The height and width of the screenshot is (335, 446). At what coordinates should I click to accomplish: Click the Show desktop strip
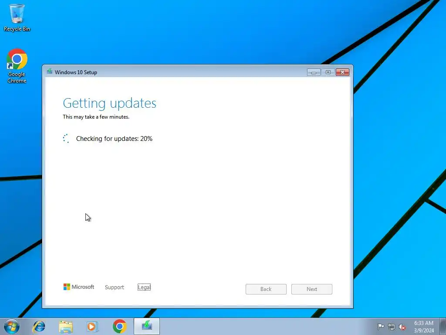443,326
